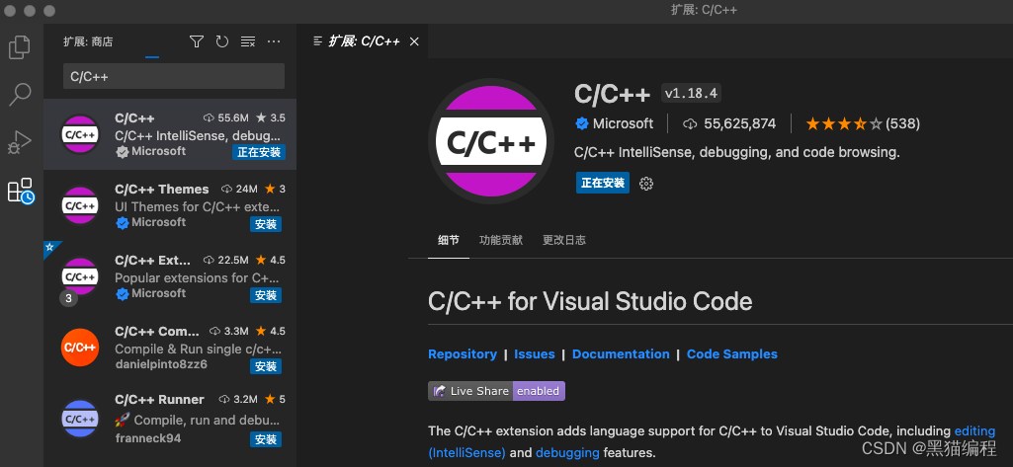Click the large C/C++ extension logo
This screenshot has width=1013, height=467.
click(491, 140)
